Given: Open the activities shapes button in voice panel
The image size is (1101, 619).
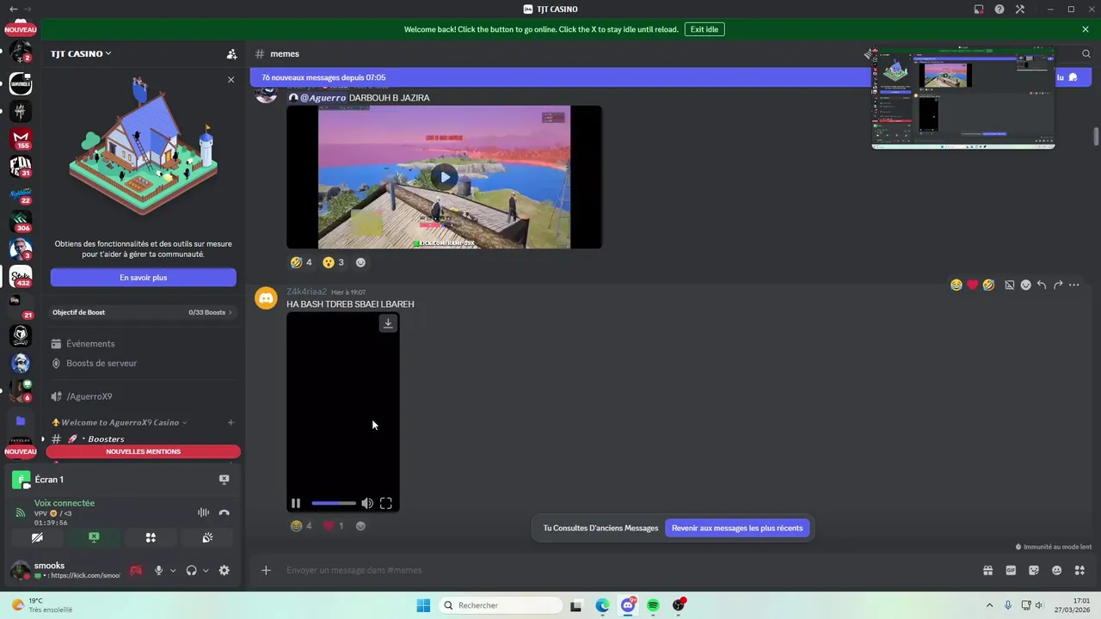Looking at the screenshot, I should (x=151, y=537).
